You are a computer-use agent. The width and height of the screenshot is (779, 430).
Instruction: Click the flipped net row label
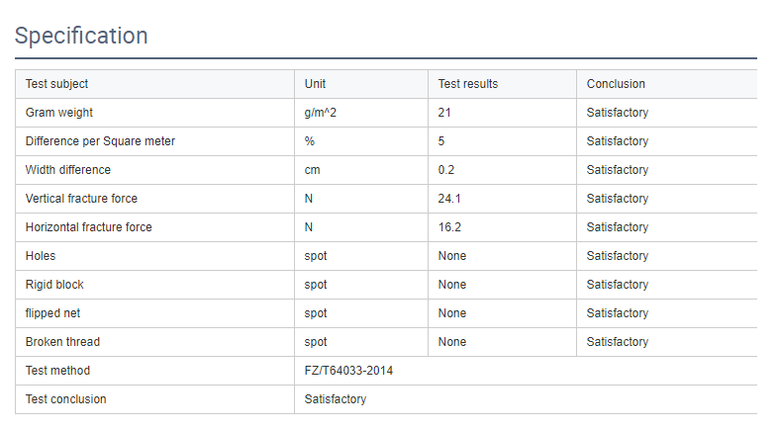[52, 313]
